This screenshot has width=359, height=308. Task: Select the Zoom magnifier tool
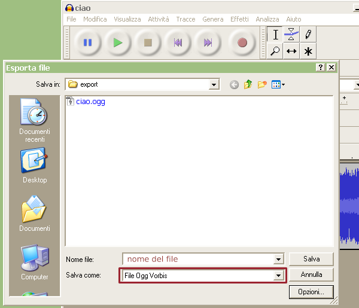click(275, 51)
